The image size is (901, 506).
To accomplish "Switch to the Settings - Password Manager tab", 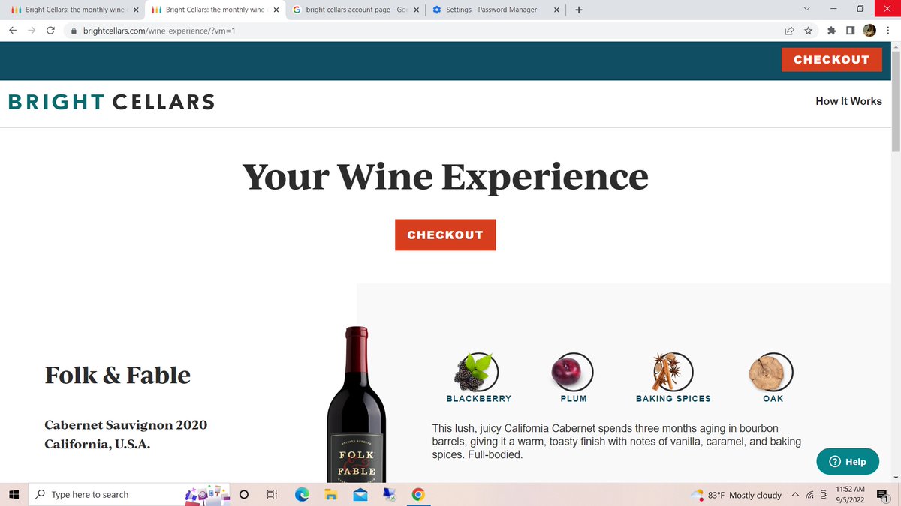I will [x=494, y=10].
